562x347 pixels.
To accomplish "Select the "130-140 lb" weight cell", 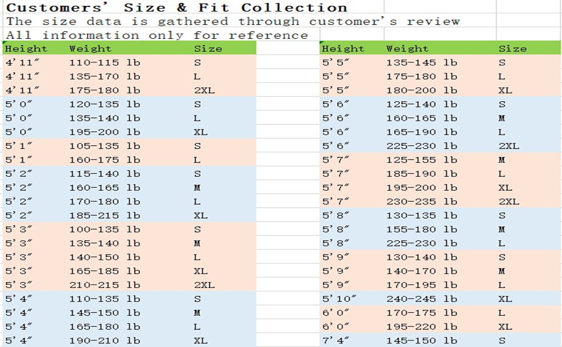I will click(x=422, y=257).
